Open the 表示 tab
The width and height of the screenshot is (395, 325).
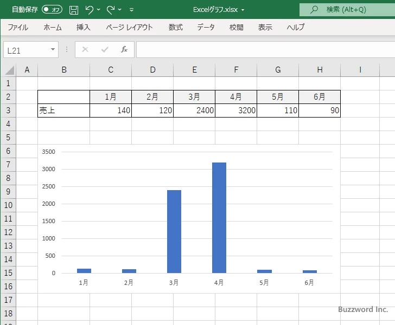[265, 27]
